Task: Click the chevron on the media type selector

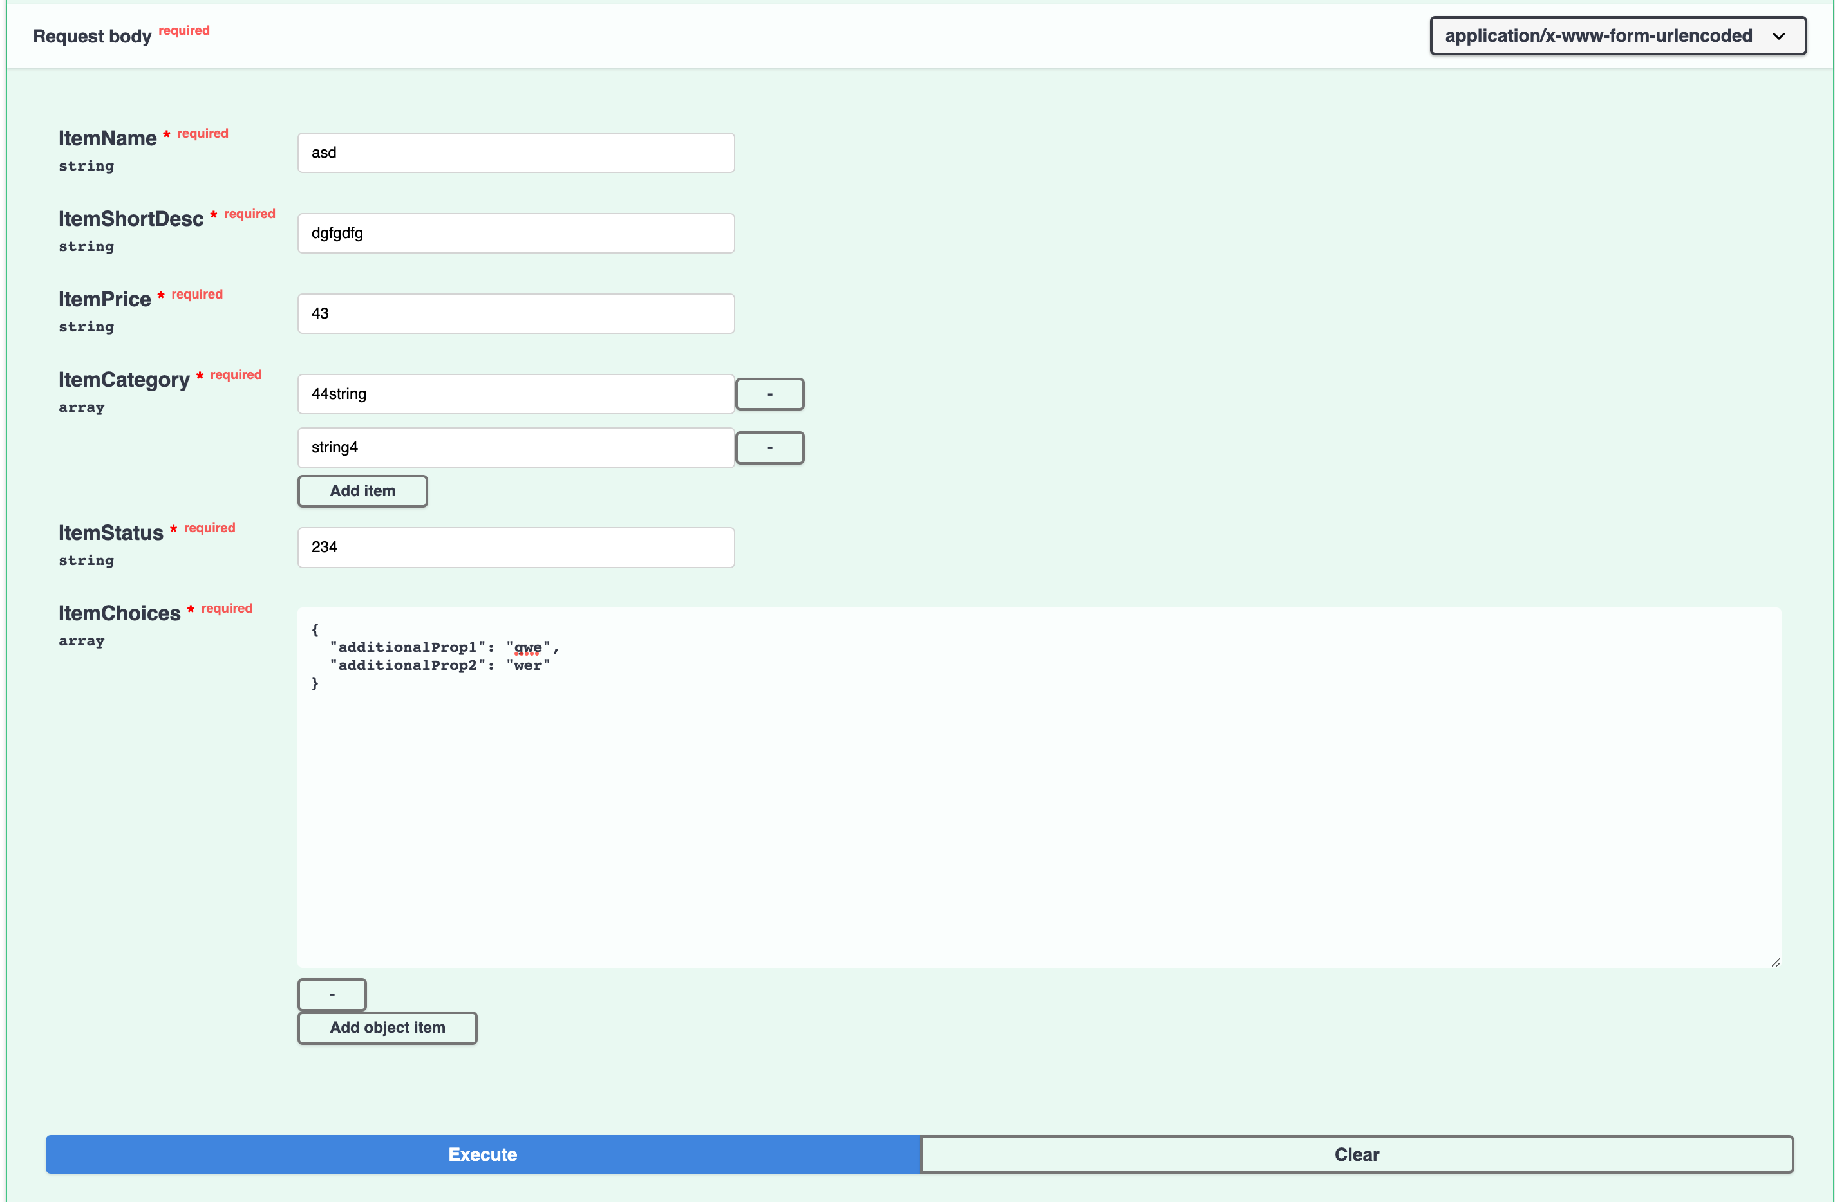Action: click(x=1780, y=35)
